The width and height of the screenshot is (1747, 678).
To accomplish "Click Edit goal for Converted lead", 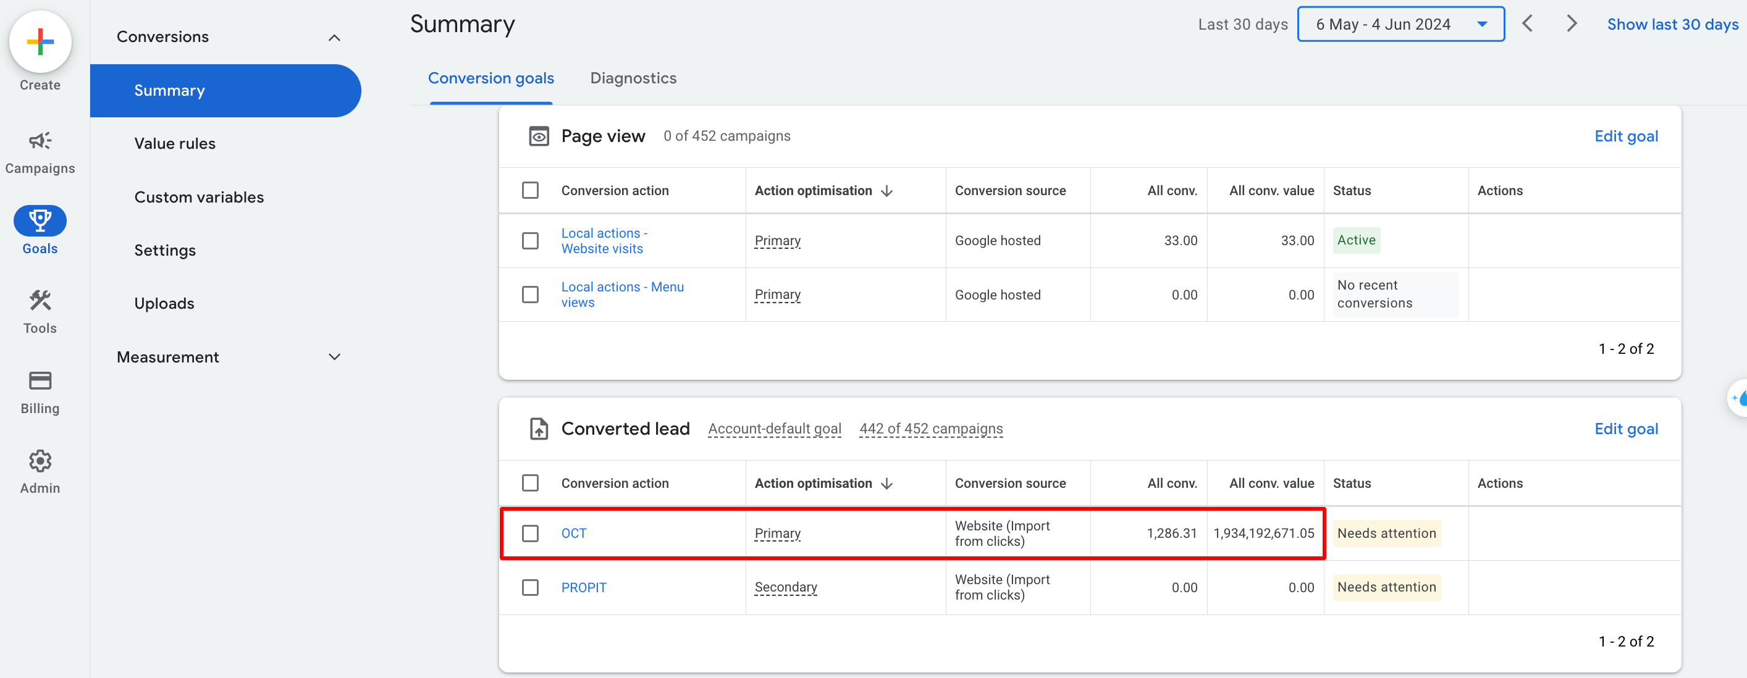I will [x=1625, y=429].
